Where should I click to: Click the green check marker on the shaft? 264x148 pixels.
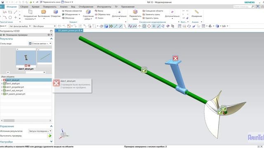(x=144, y=70)
